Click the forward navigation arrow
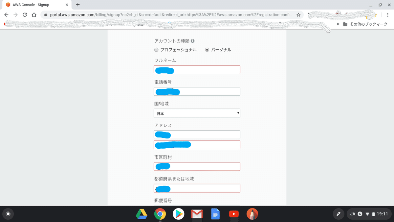 click(x=16, y=15)
